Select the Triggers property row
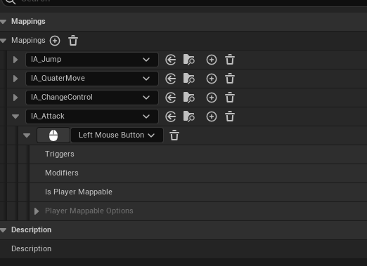This screenshot has width=367, height=266. (x=198, y=154)
